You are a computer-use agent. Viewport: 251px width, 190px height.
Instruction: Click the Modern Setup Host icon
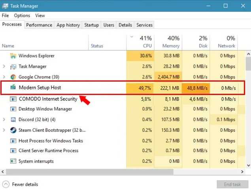coord(13,87)
